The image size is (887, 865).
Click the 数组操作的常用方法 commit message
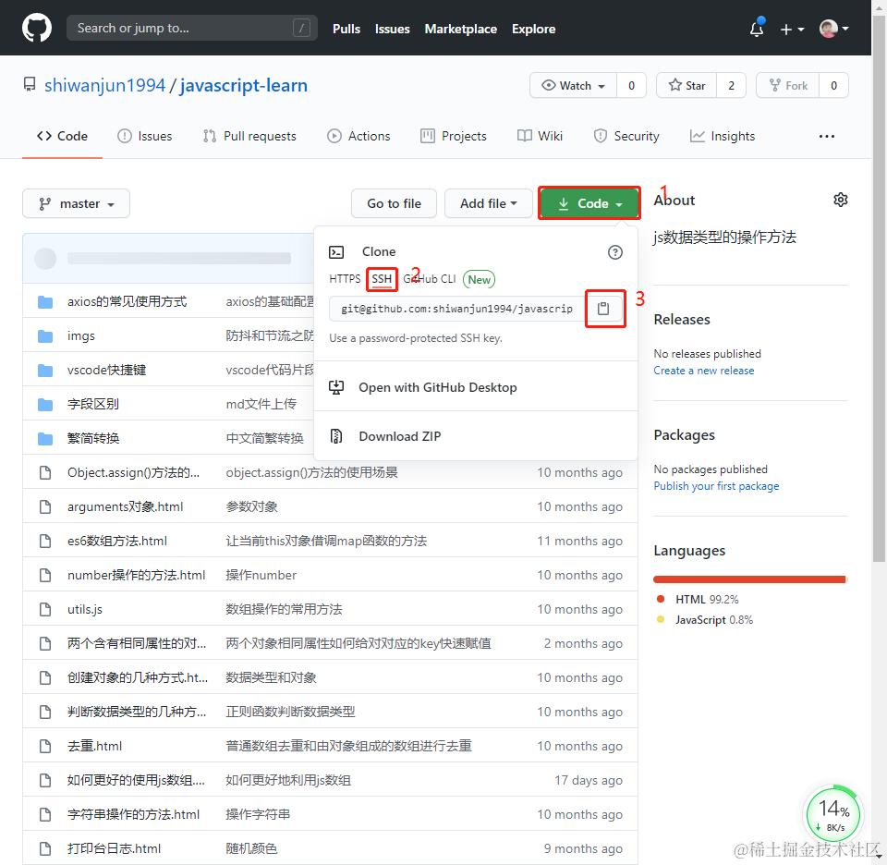click(x=284, y=610)
